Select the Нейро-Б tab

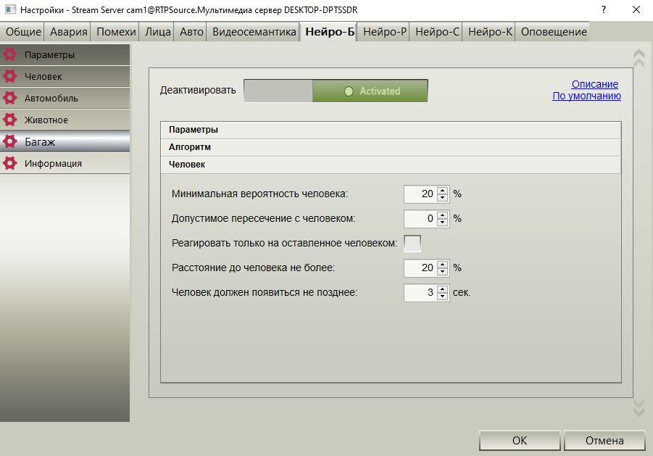coord(330,32)
